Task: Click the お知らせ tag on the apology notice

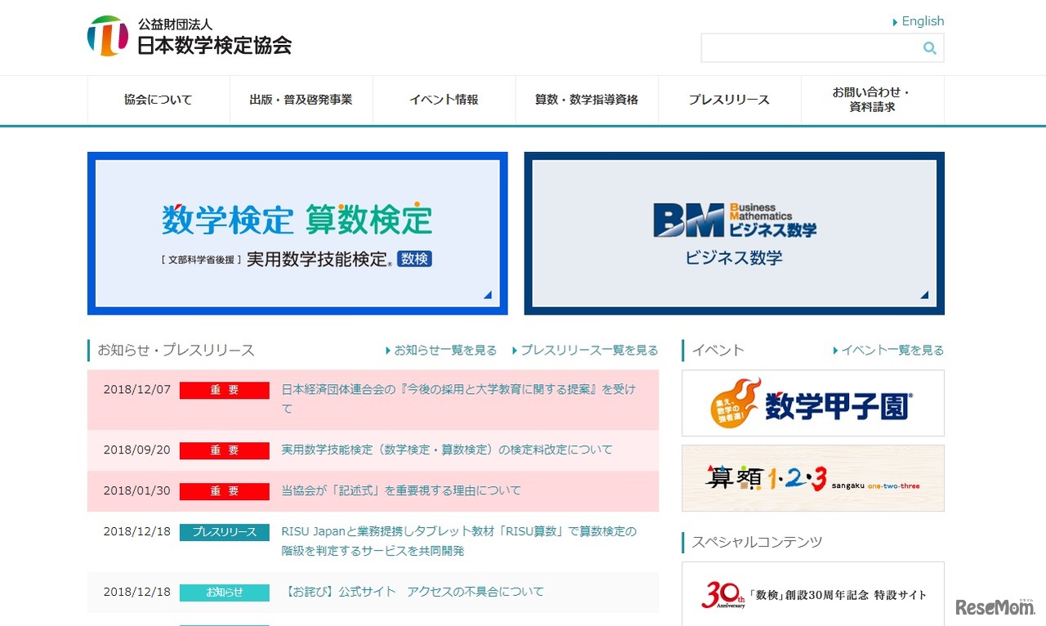Action: tap(225, 591)
